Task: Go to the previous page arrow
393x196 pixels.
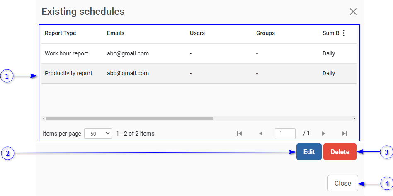Action: click(x=261, y=134)
